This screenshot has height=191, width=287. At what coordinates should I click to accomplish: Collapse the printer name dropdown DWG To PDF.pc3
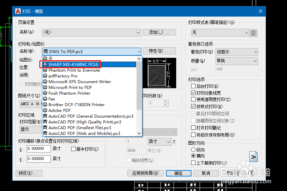point(91,51)
